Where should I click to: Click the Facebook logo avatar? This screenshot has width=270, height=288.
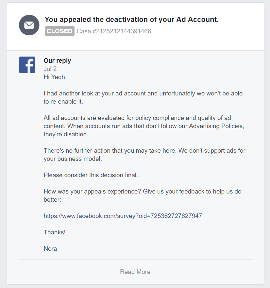[x=27, y=65]
